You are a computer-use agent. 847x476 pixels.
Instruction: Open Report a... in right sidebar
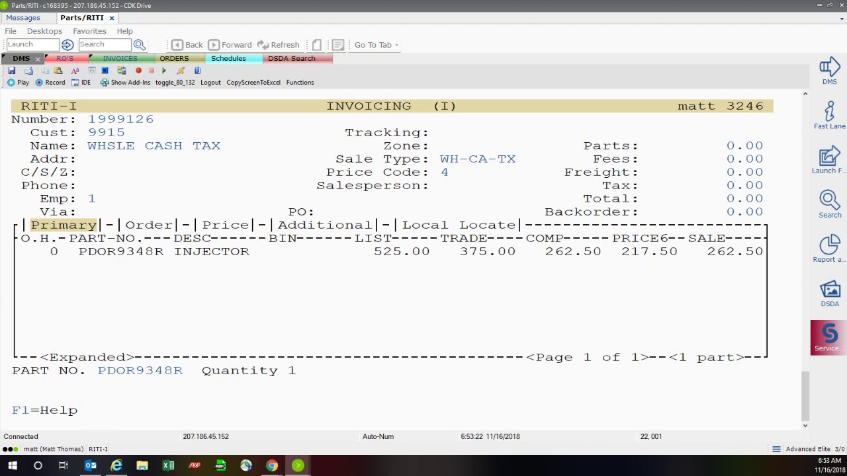tap(829, 249)
